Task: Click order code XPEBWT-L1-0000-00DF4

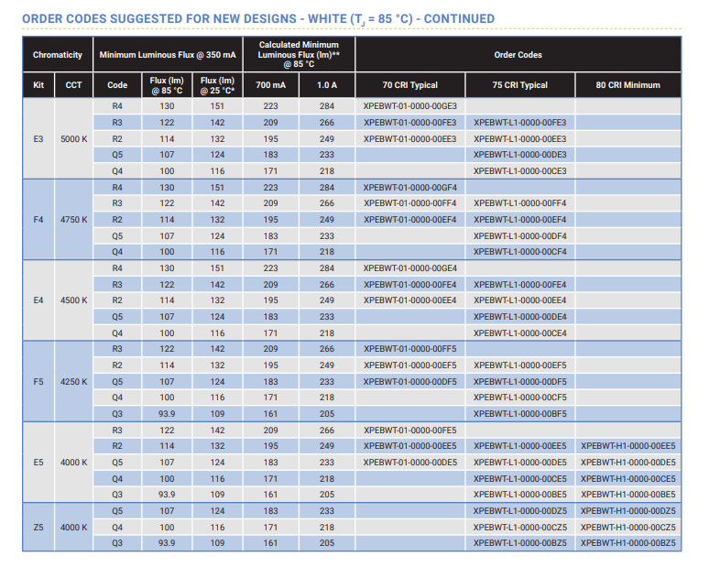Action: click(520, 236)
